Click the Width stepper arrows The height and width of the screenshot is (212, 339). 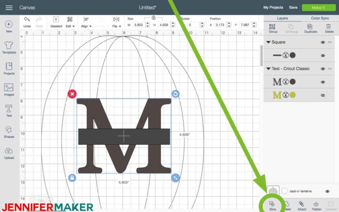(147, 25)
